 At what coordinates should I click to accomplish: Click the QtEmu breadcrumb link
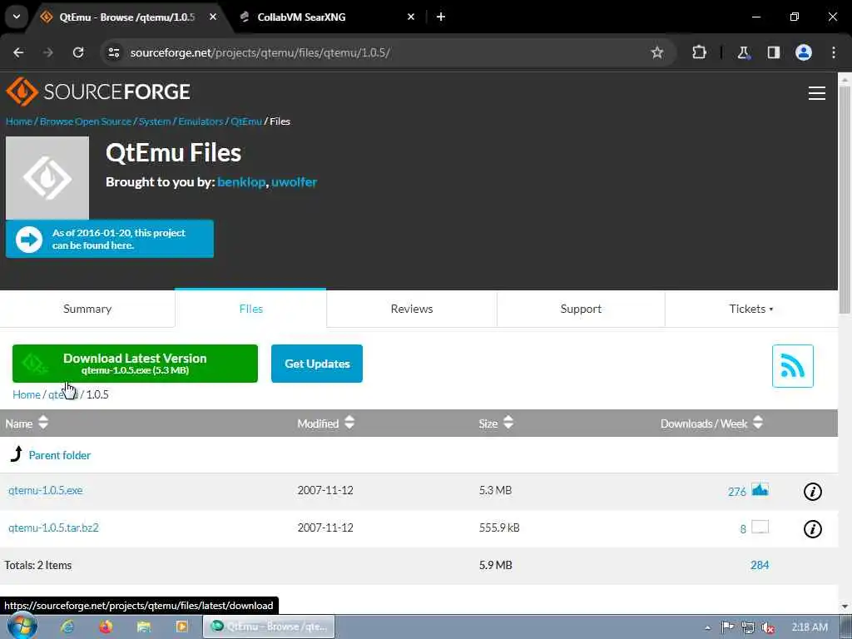click(x=246, y=121)
